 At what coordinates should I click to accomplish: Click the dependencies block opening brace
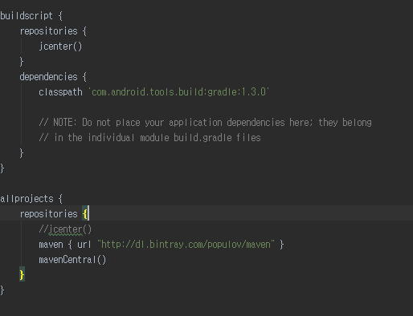click(84, 77)
